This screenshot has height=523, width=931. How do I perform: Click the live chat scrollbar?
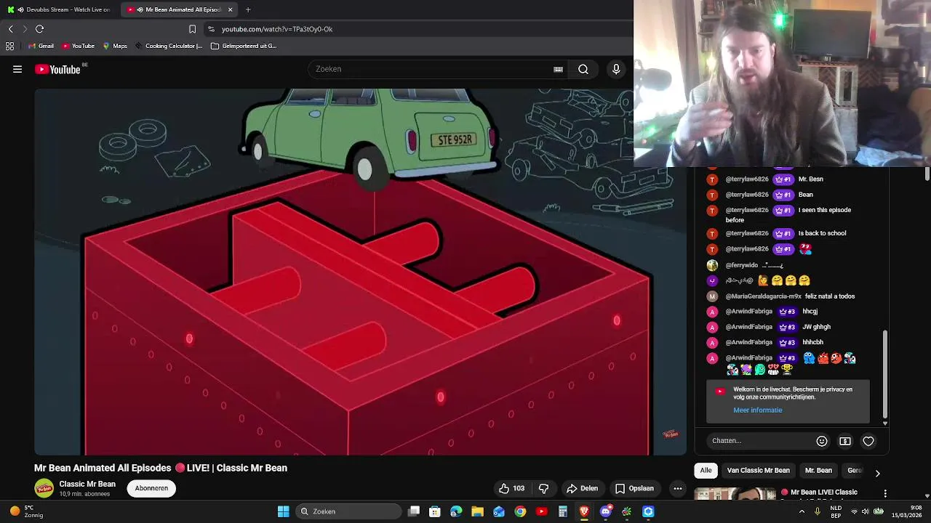point(885,374)
